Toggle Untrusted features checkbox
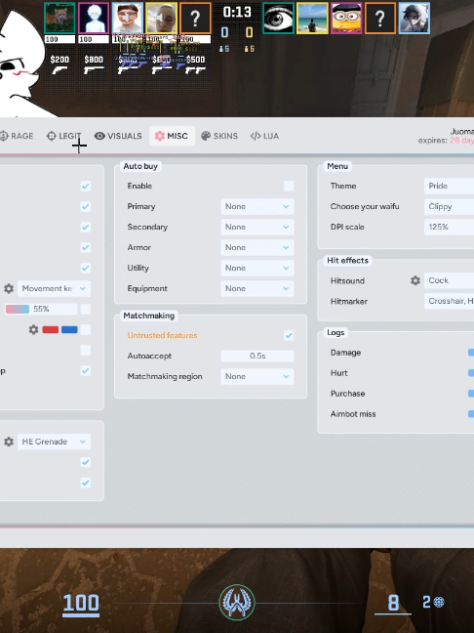The width and height of the screenshot is (474, 633). coord(289,335)
